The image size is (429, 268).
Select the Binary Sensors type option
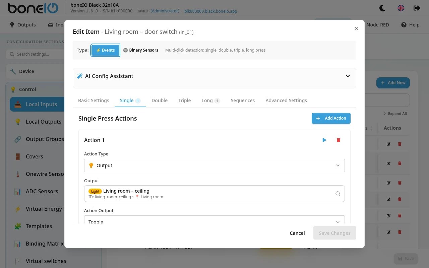pos(141,50)
